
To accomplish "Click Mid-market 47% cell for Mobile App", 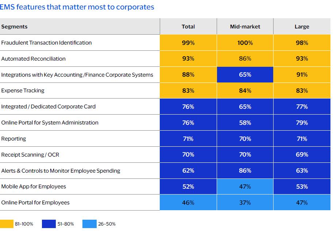I will coord(245,186).
